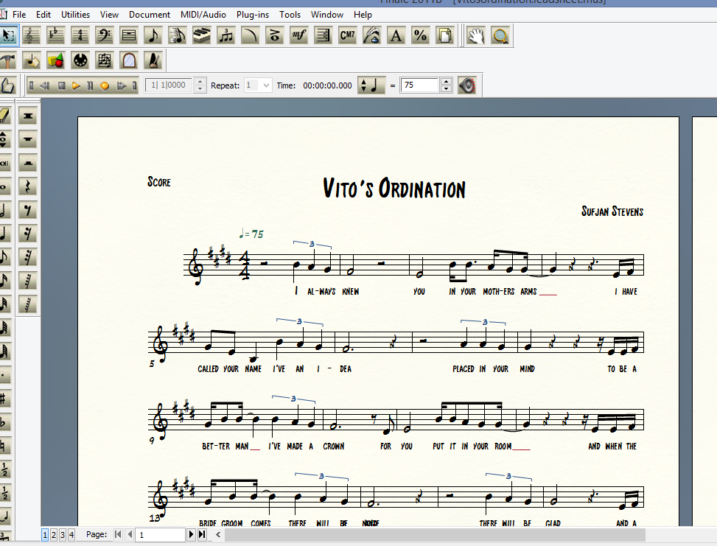Choose the quarter rest in rests palette
Viewport: 717px width, 546px height.
point(28,186)
